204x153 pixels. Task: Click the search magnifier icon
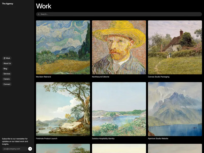tap(39, 14)
